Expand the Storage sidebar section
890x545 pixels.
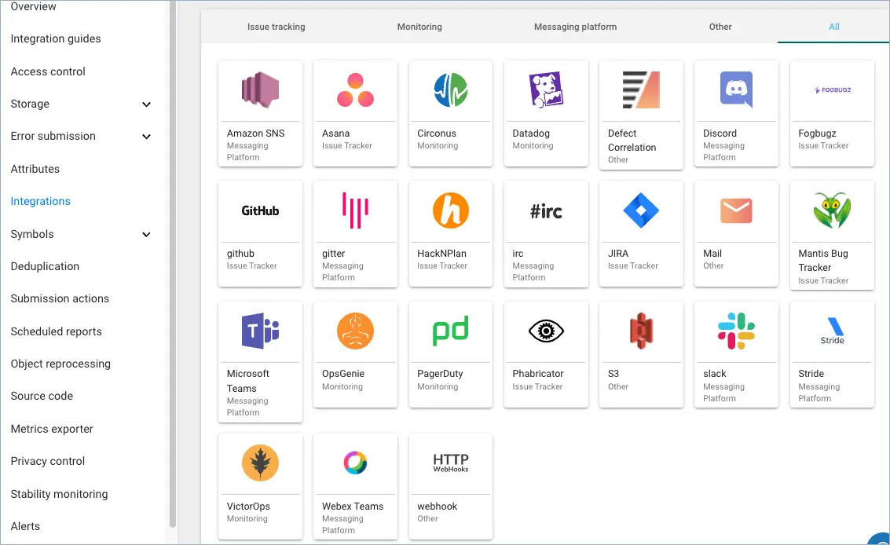[x=146, y=104]
